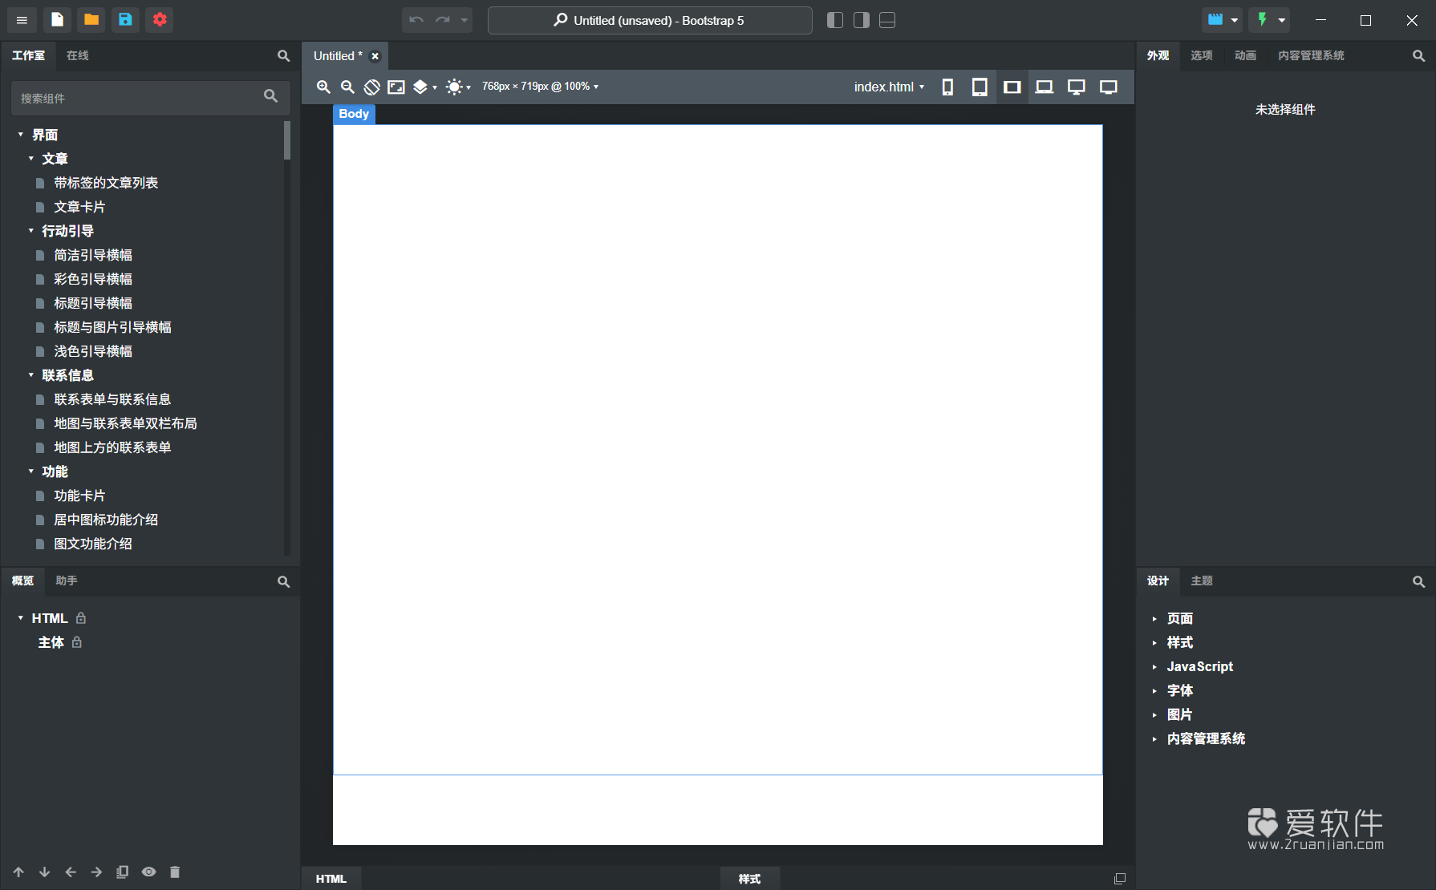Image resolution: width=1436 pixels, height=890 pixels.
Task: Open the layers stack dropdown
Action: tap(424, 87)
